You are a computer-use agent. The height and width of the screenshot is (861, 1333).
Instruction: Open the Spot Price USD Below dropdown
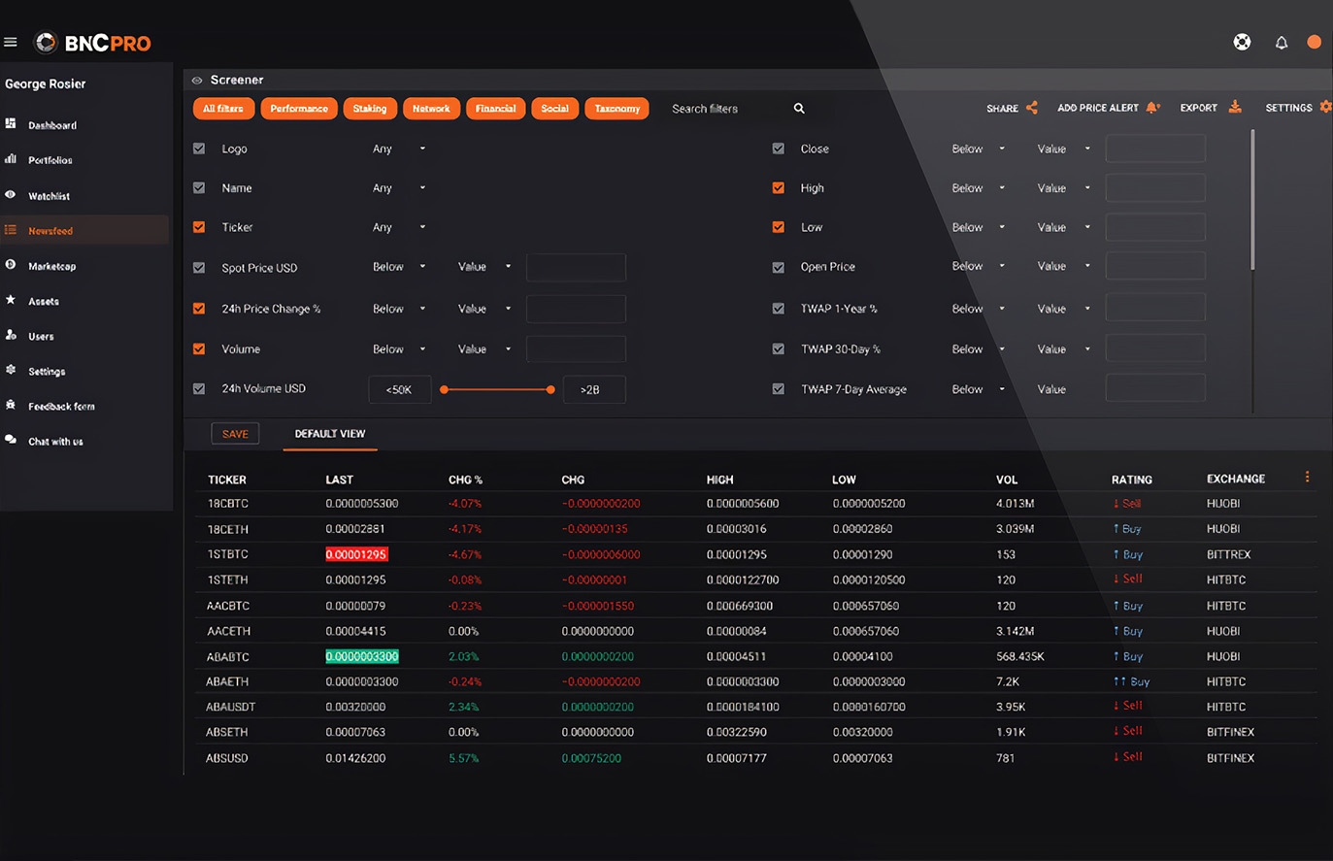(x=399, y=267)
